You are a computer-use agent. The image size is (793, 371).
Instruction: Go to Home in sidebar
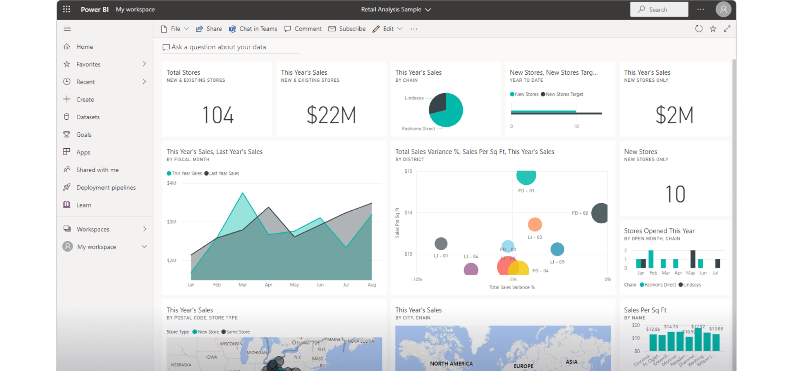pos(84,46)
